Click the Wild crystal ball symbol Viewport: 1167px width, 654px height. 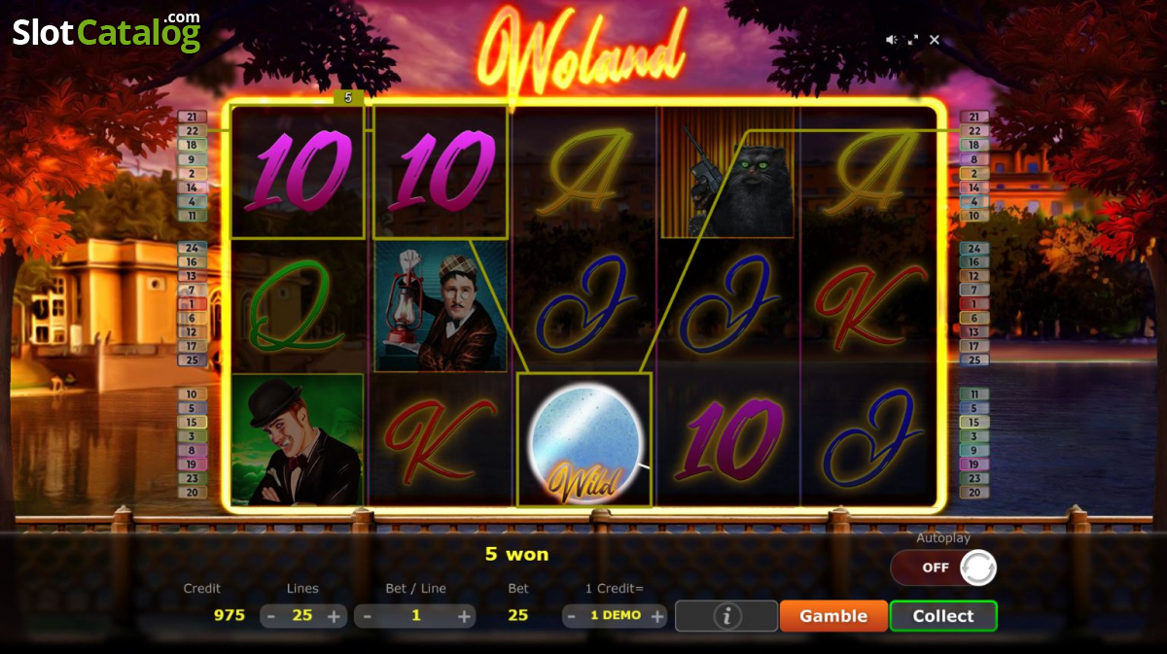coord(584,439)
